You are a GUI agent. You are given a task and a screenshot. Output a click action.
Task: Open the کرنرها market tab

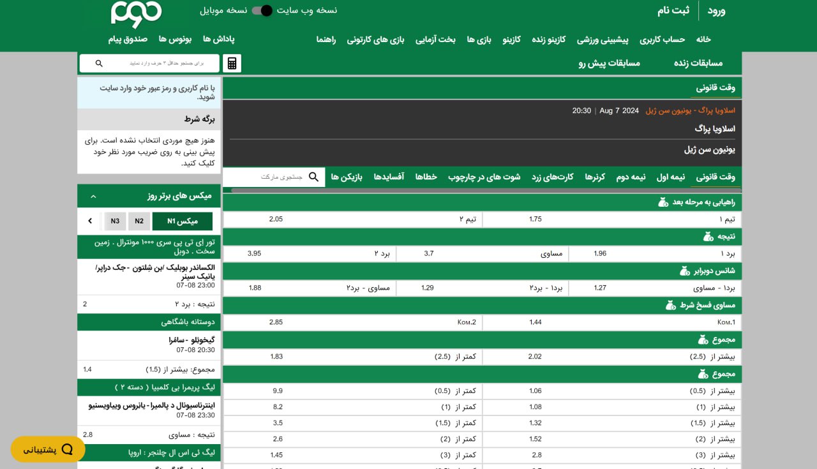coord(595,177)
